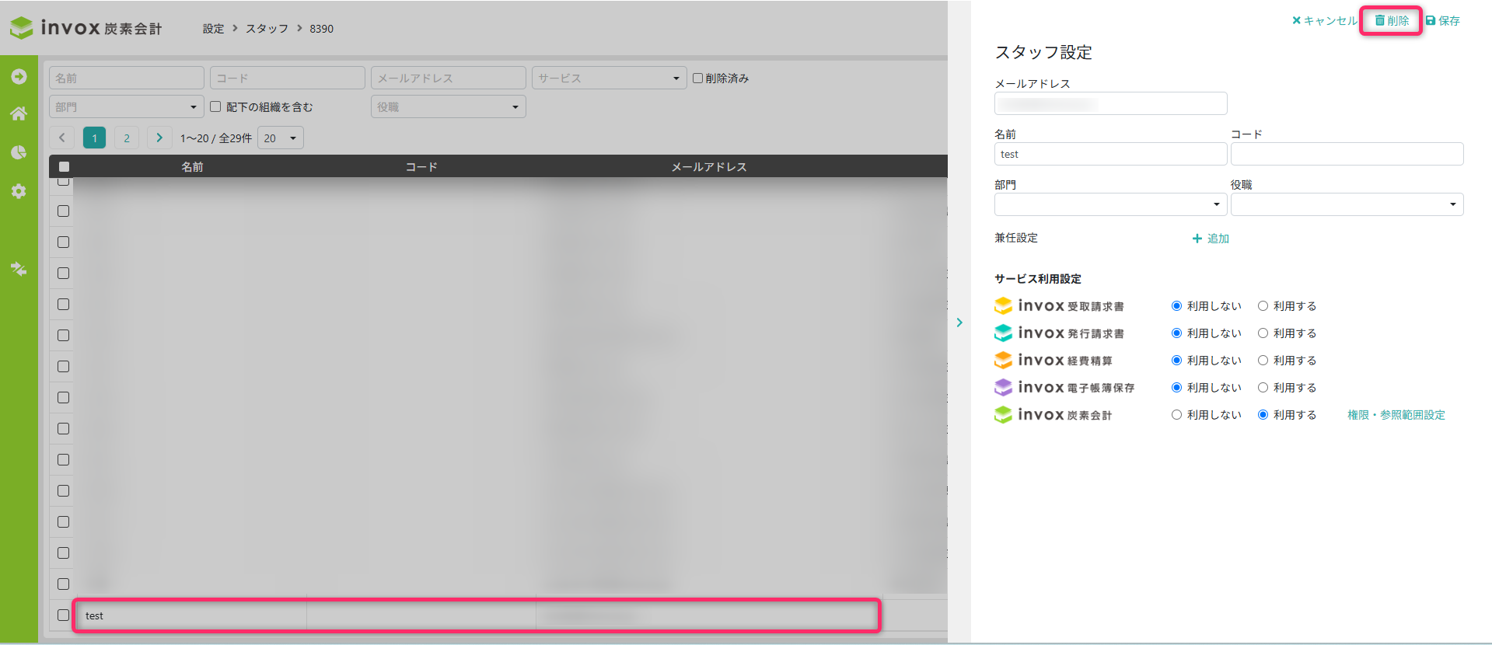
Task: Select 利用する for invox 炭素会計
Action: point(1263,415)
